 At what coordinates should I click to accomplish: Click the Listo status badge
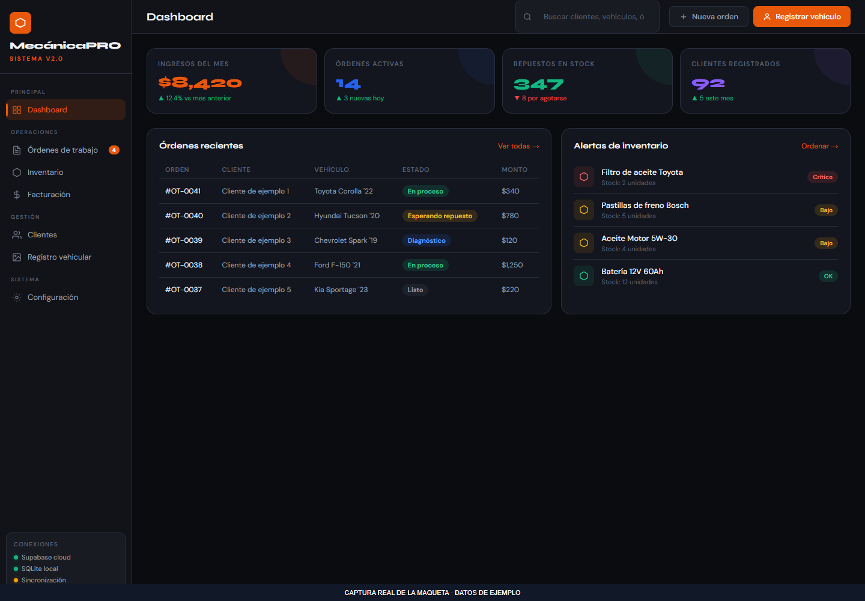[415, 290]
